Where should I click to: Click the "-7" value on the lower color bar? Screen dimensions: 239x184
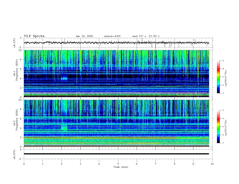coord(222,143)
